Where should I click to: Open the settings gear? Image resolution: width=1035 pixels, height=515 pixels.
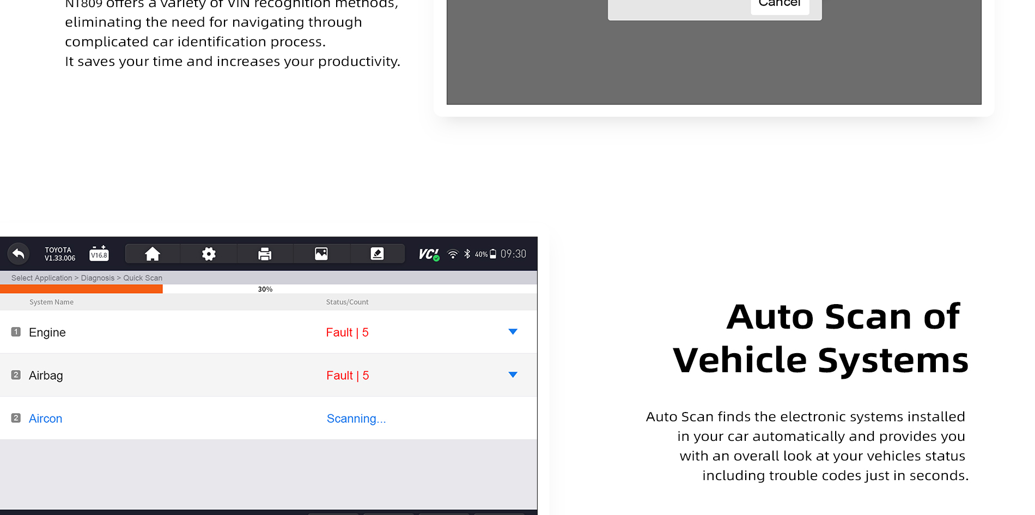tap(209, 254)
